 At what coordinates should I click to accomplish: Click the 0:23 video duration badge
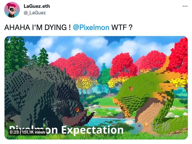(14, 132)
